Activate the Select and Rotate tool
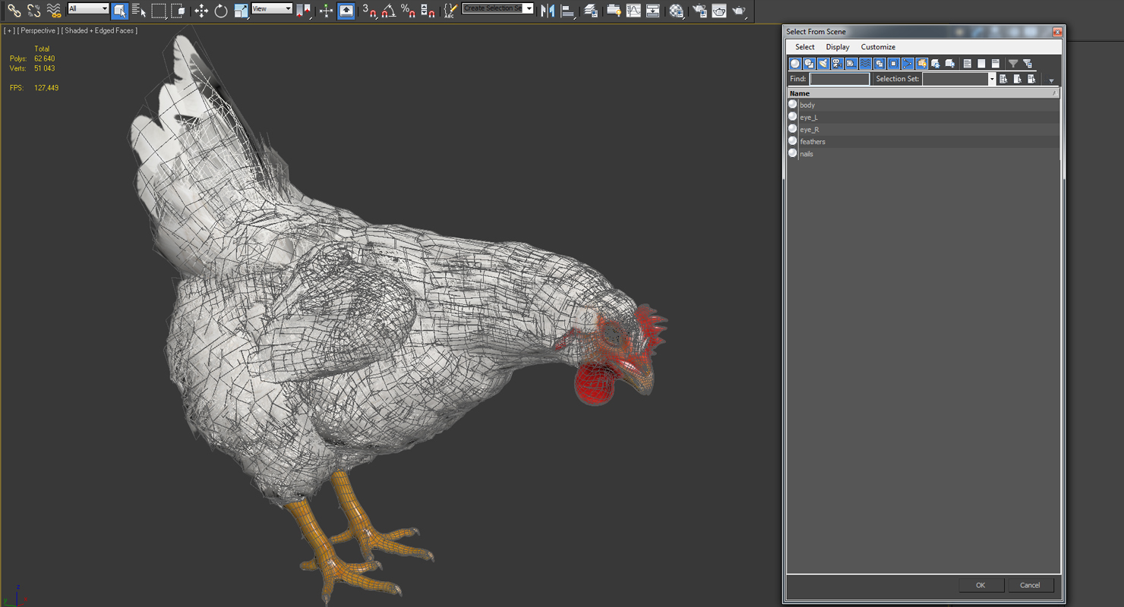Screen dimensions: 1124x607 tap(221, 11)
